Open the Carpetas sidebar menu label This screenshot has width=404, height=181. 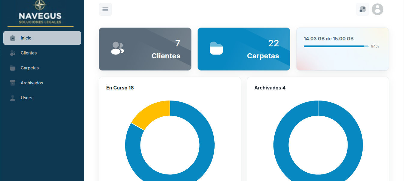point(30,68)
